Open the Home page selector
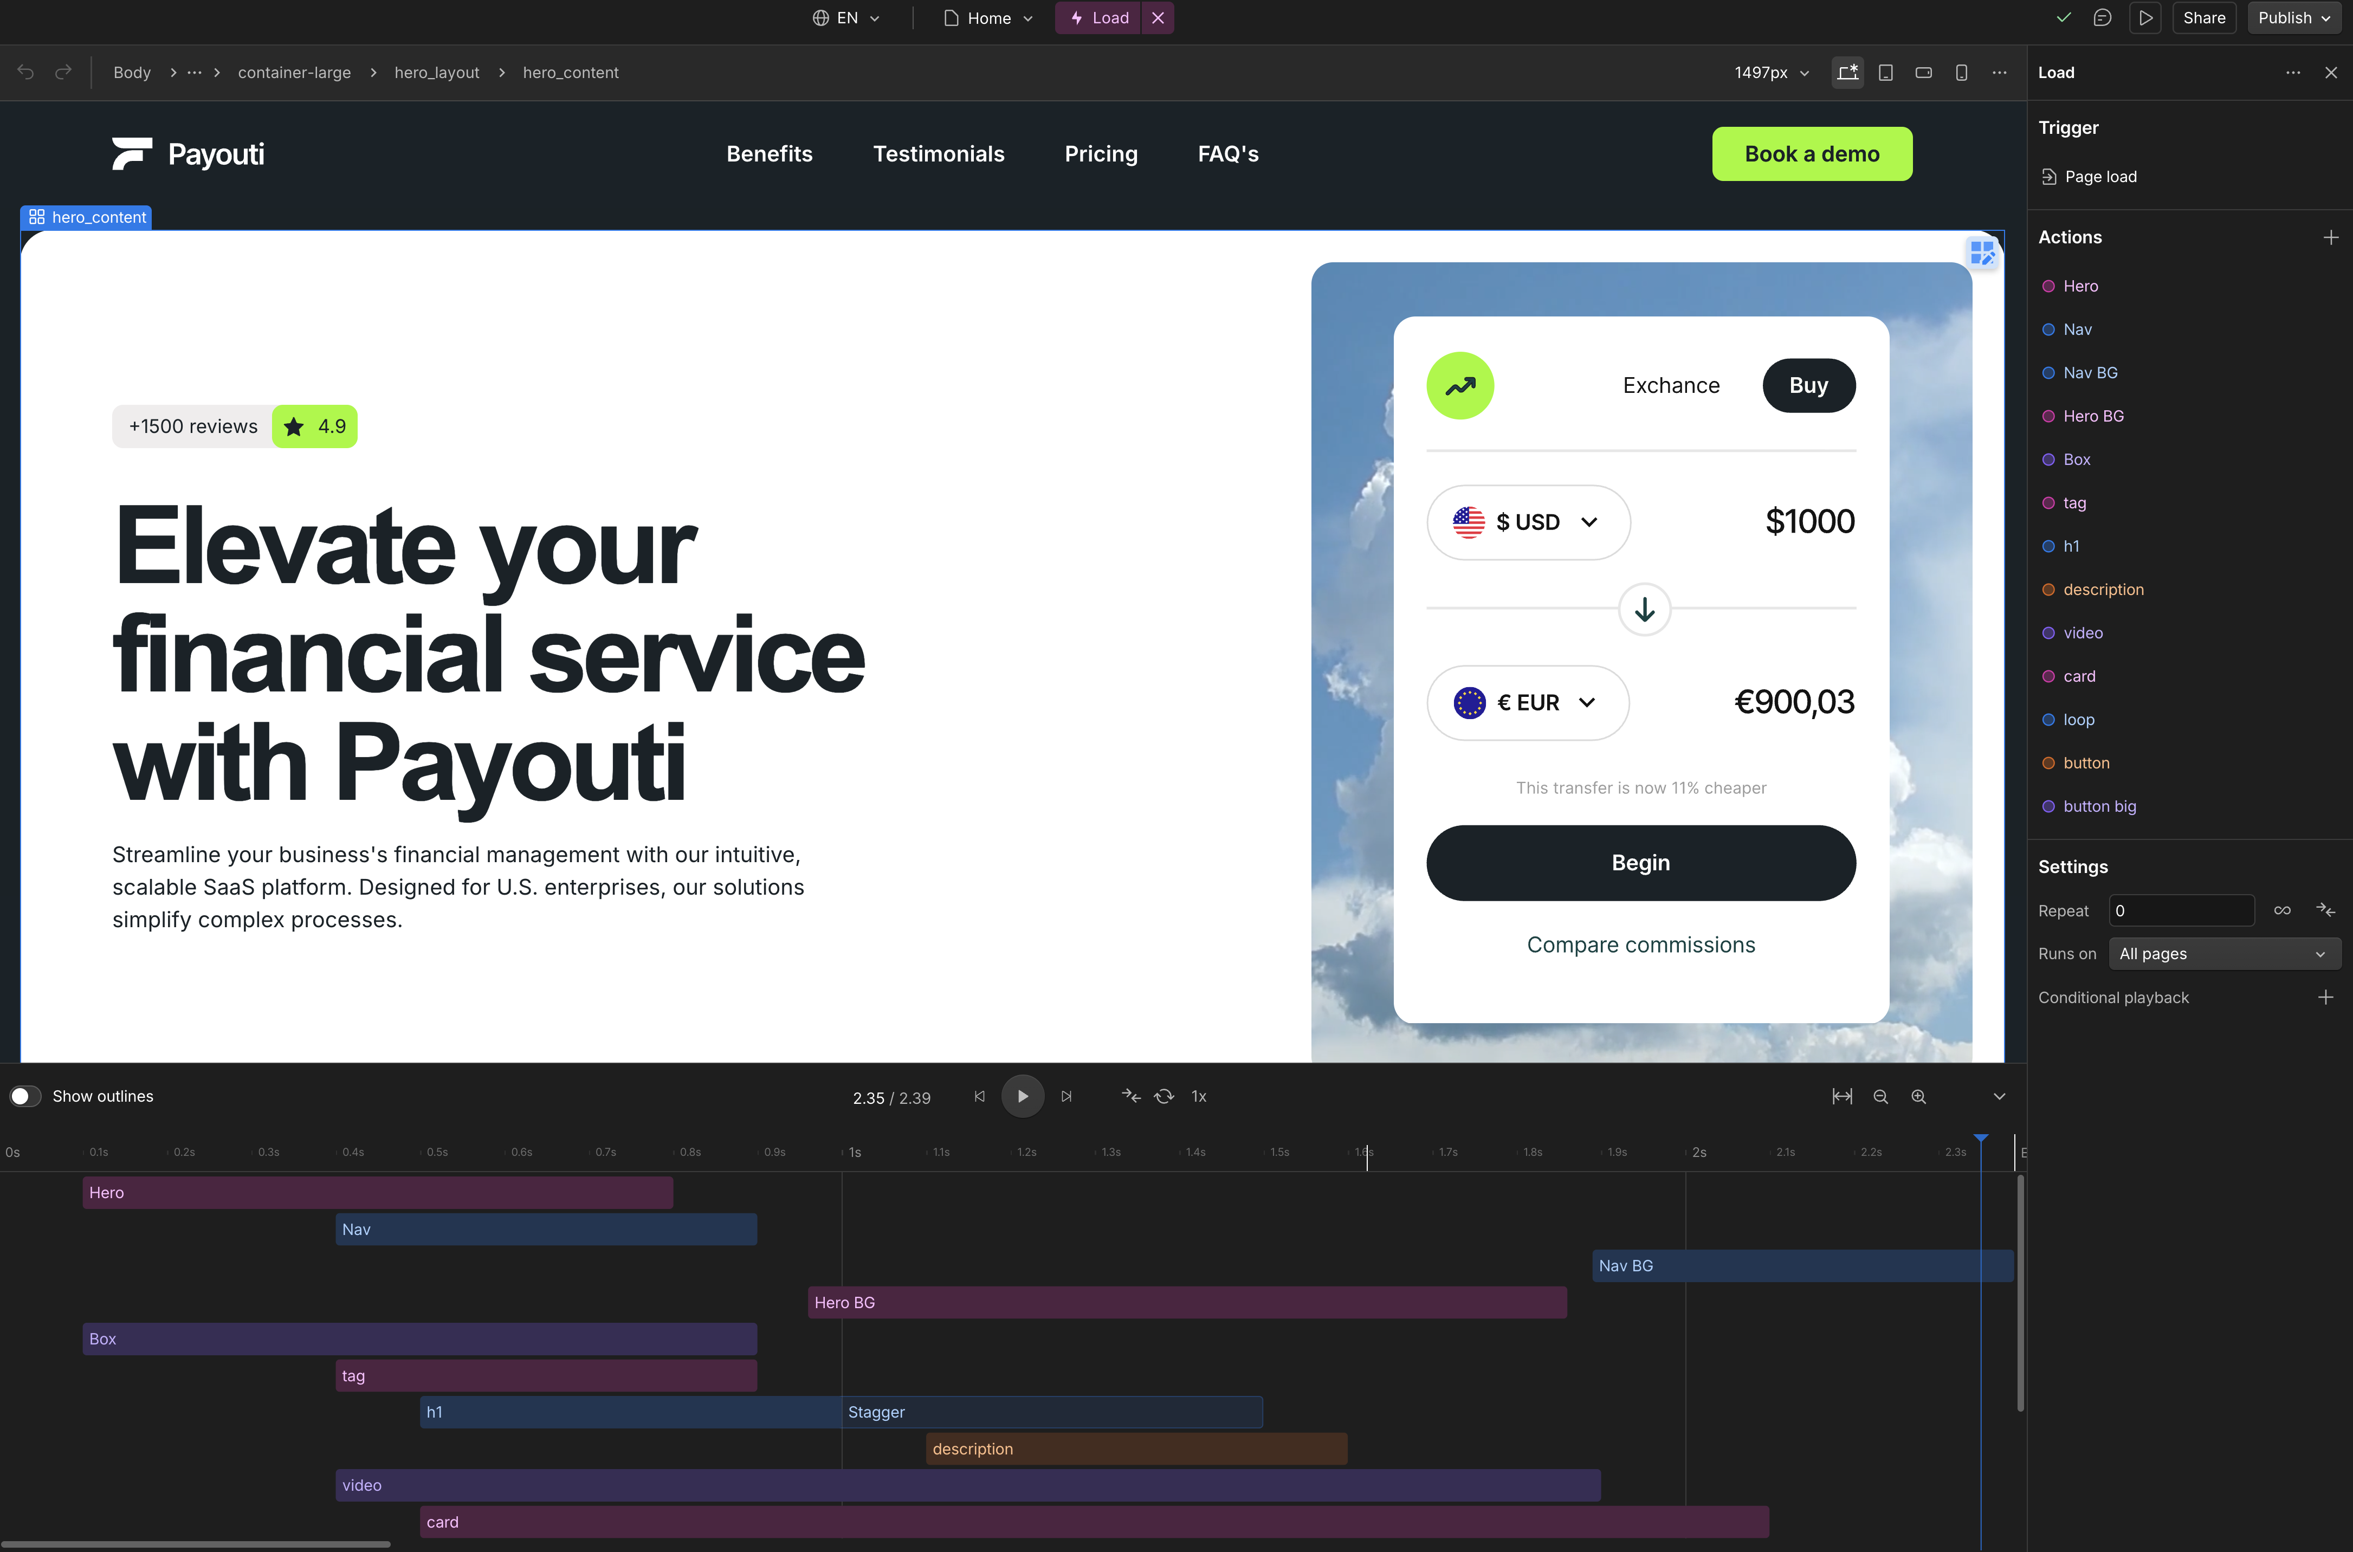The width and height of the screenshot is (2353, 1552). [988, 18]
